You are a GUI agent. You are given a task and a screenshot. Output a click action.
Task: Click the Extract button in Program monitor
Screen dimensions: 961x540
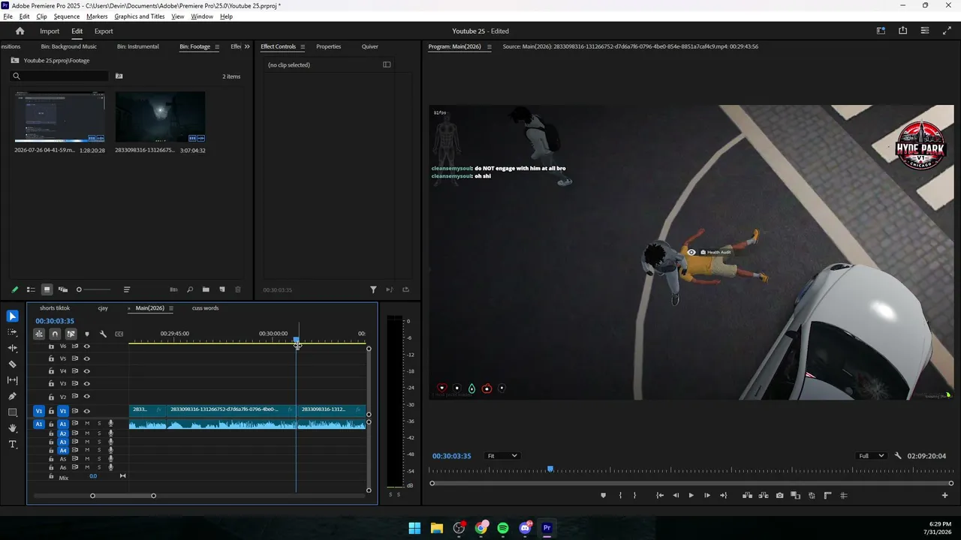click(764, 495)
